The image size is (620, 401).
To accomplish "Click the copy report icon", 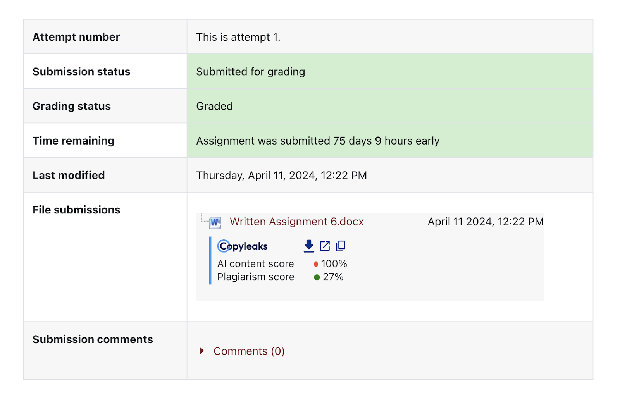I will tap(340, 245).
